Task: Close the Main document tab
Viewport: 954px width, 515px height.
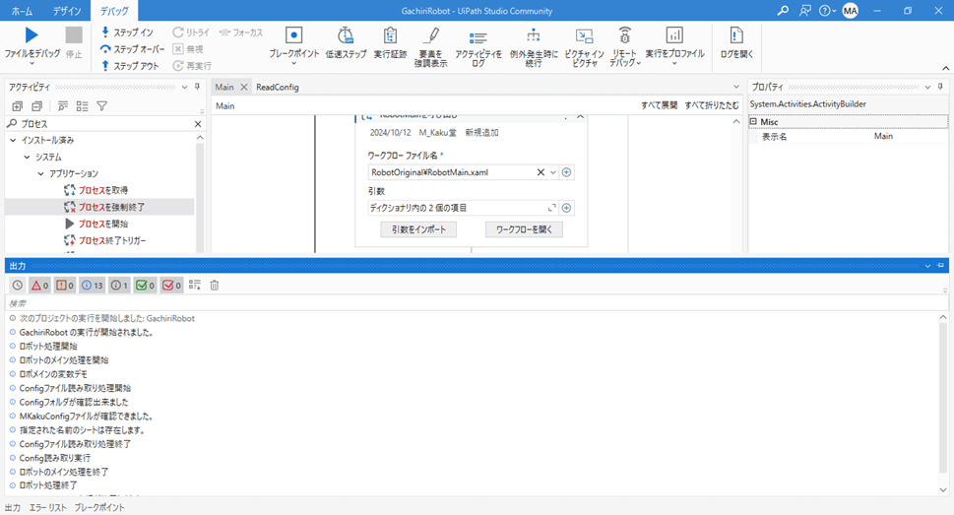Action: [x=244, y=87]
